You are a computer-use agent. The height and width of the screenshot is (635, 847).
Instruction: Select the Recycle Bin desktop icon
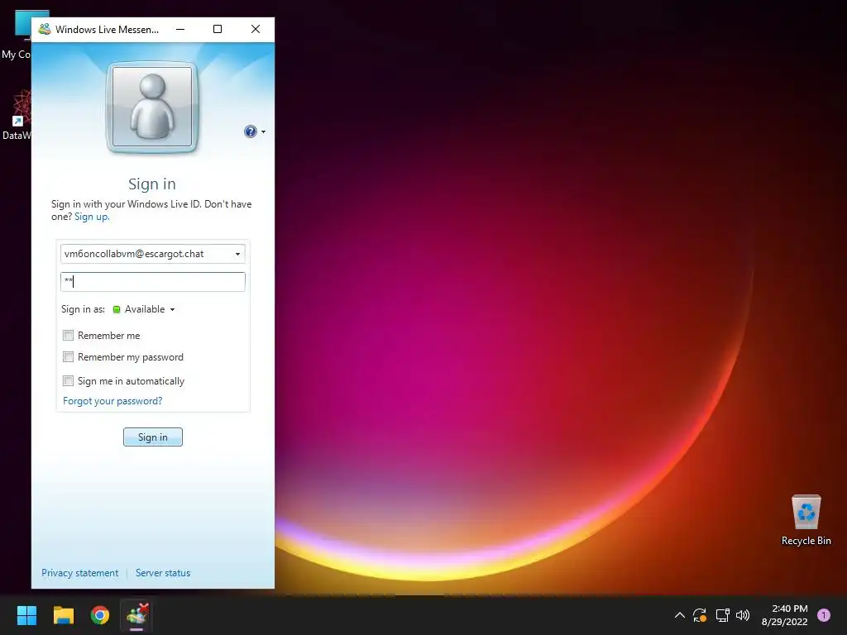pos(806,520)
